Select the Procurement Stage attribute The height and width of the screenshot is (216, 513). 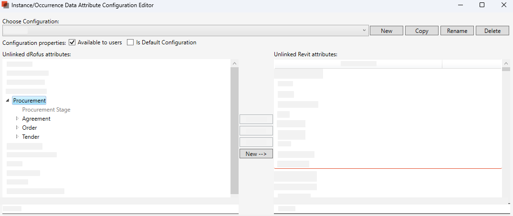pyautogui.click(x=46, y=110)
